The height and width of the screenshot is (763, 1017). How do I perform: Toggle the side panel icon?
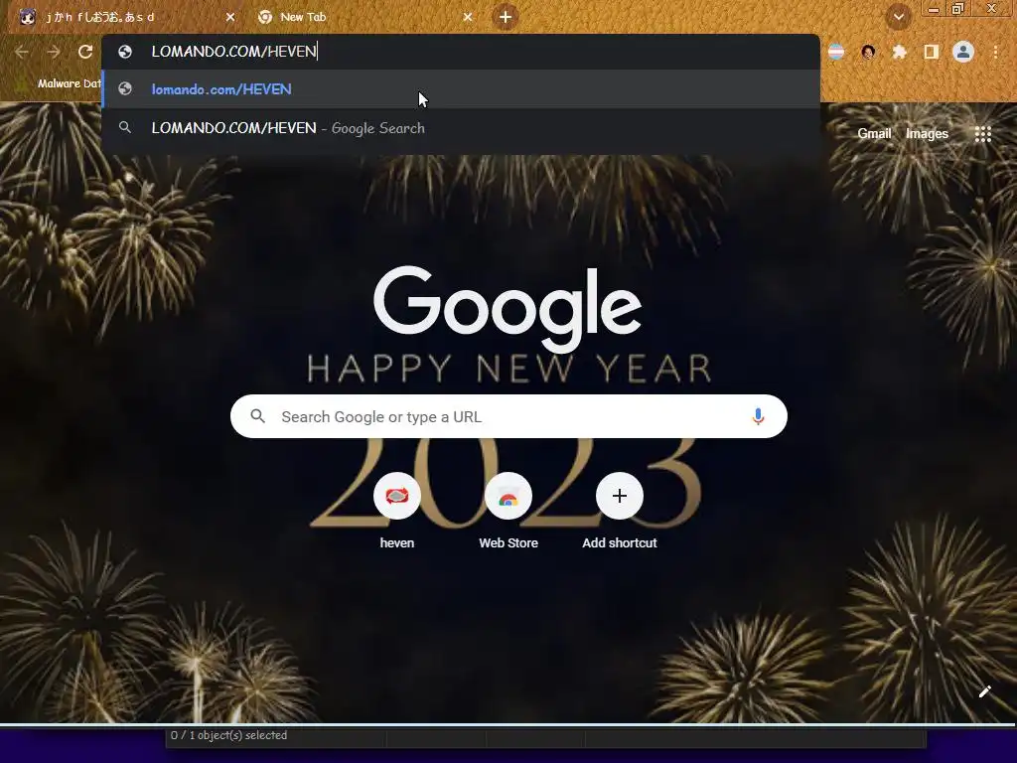click(932, 52)
